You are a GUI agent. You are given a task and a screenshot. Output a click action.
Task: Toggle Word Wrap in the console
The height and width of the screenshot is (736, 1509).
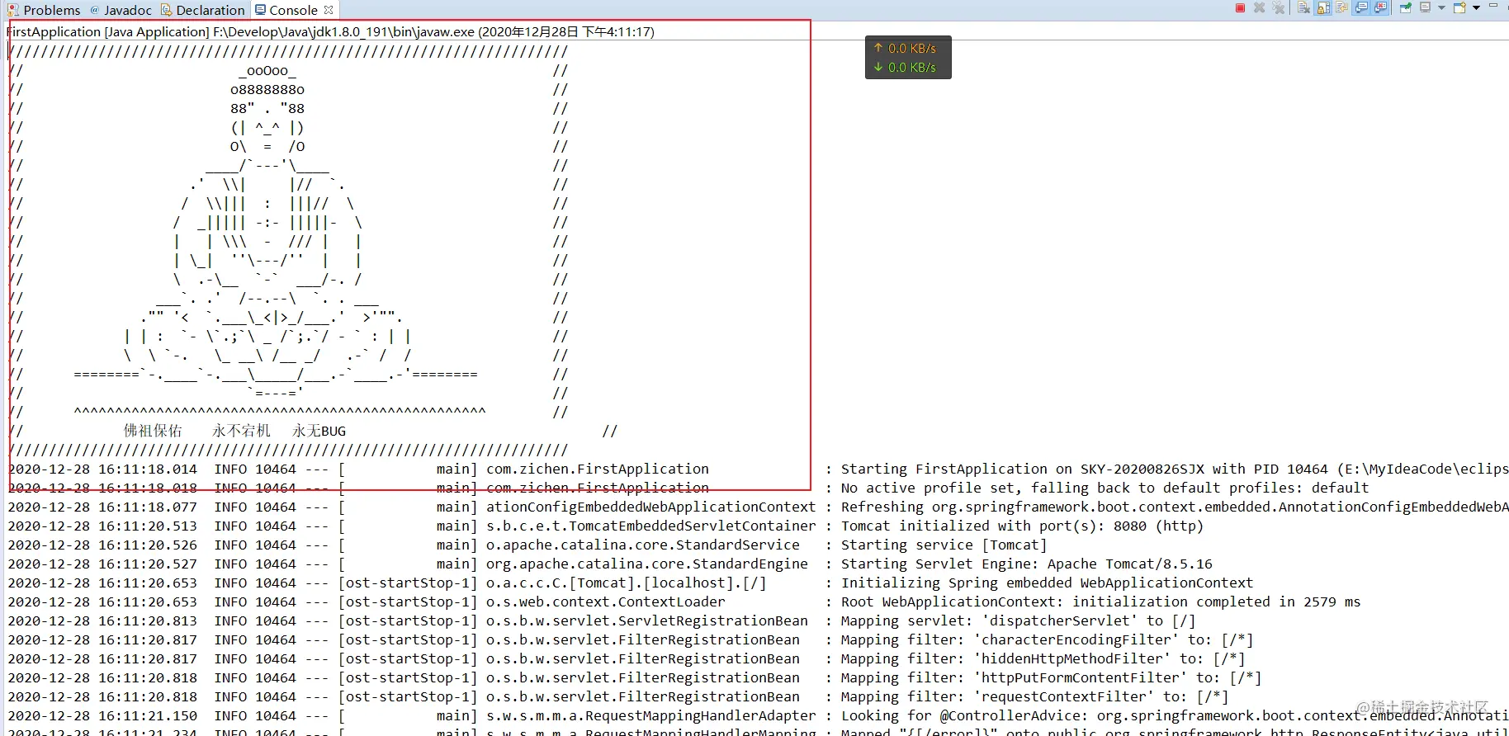point(1342,7)
